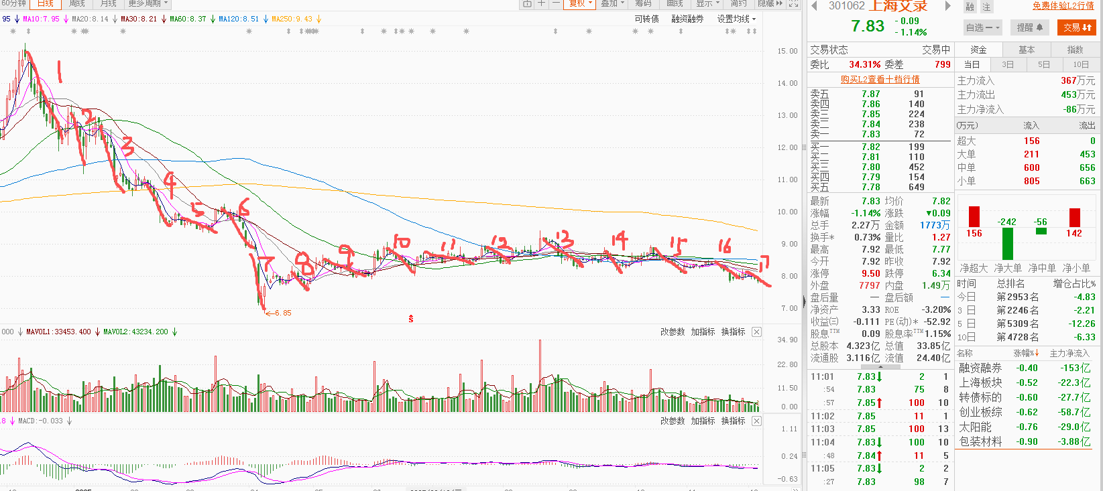This screenshot has width=1103, height=491.
Task: Click the MA20 indicator arrow
Action: [115, 19]
